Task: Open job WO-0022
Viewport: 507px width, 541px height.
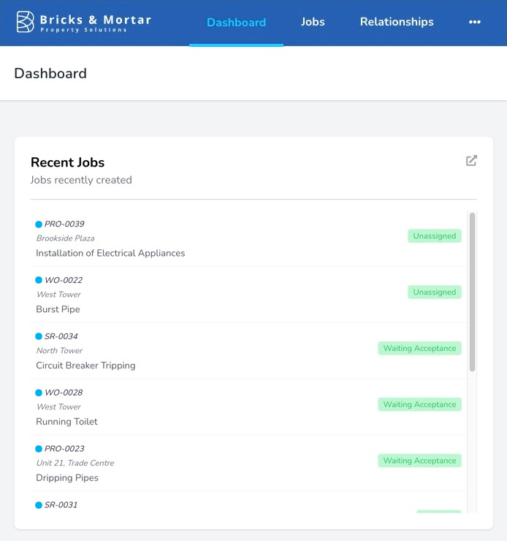Action: 64,280
